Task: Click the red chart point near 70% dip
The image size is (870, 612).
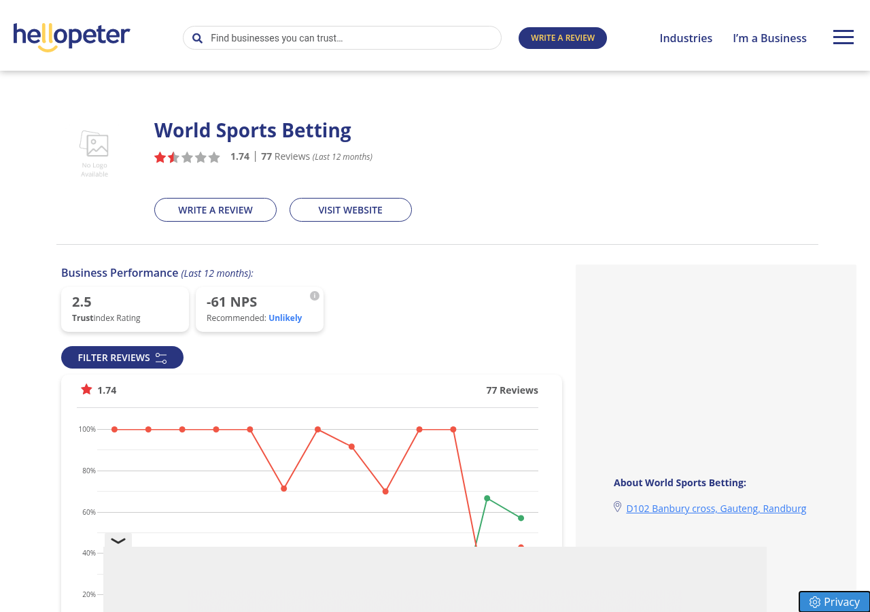Action: (385, 491)
